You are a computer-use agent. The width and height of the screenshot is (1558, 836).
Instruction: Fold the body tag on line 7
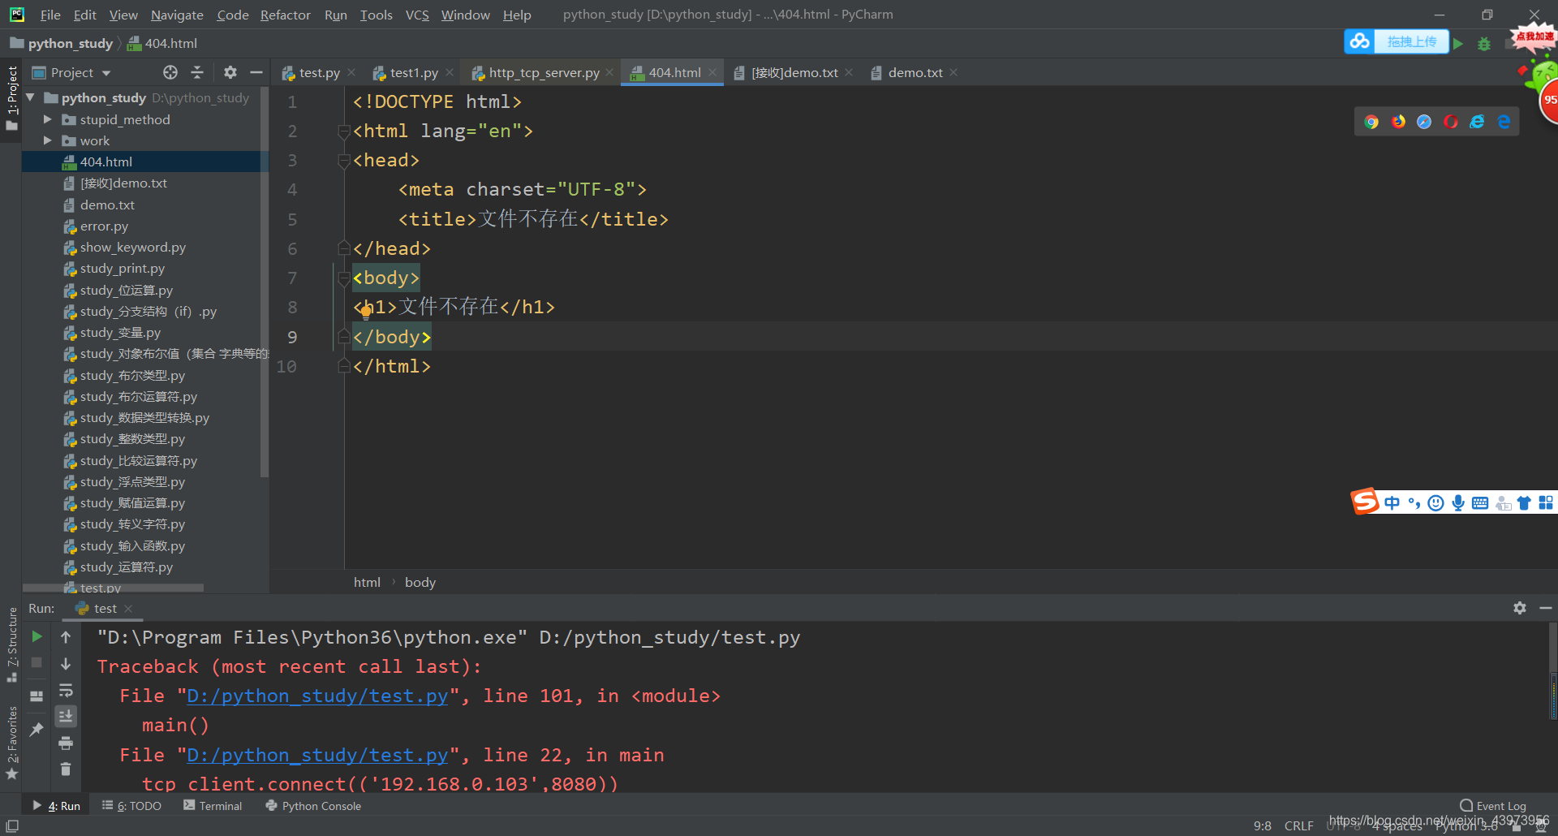[343, 278]
